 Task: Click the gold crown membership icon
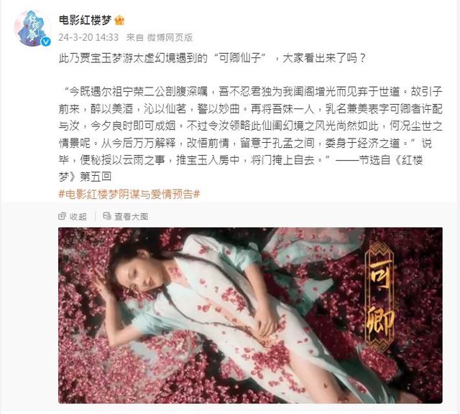point(120,20)
